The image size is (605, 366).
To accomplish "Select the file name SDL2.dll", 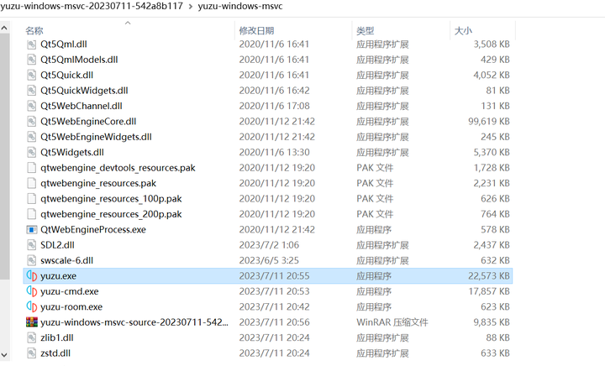I will 57,245.
